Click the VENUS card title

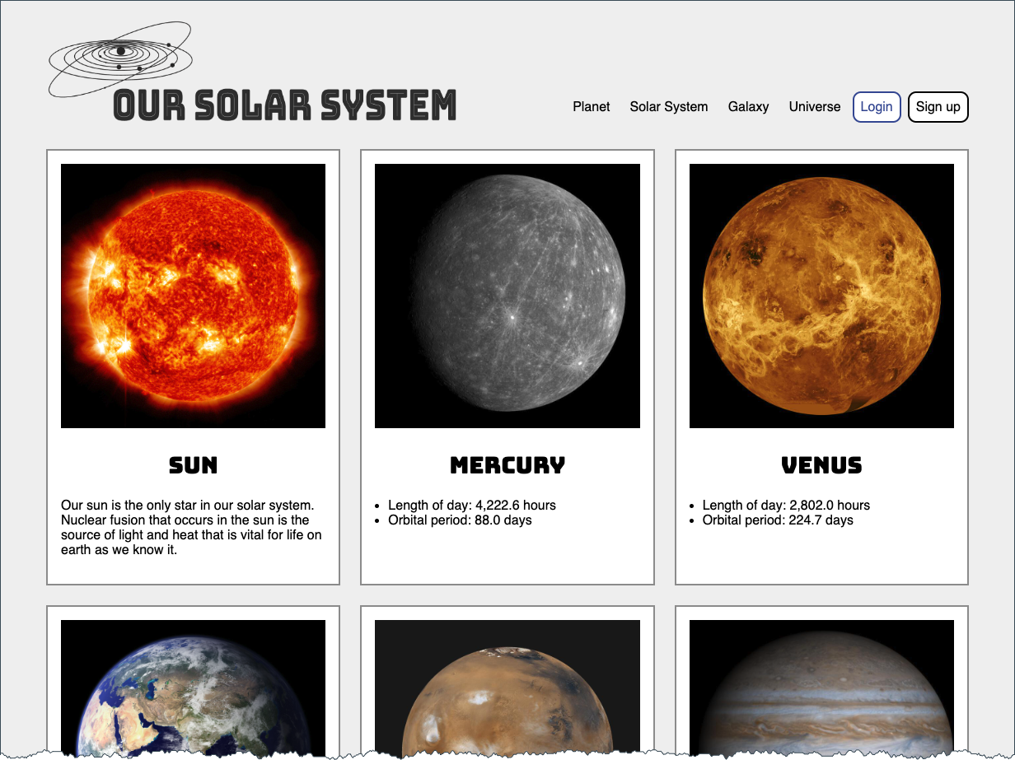[x=821, y=465]
